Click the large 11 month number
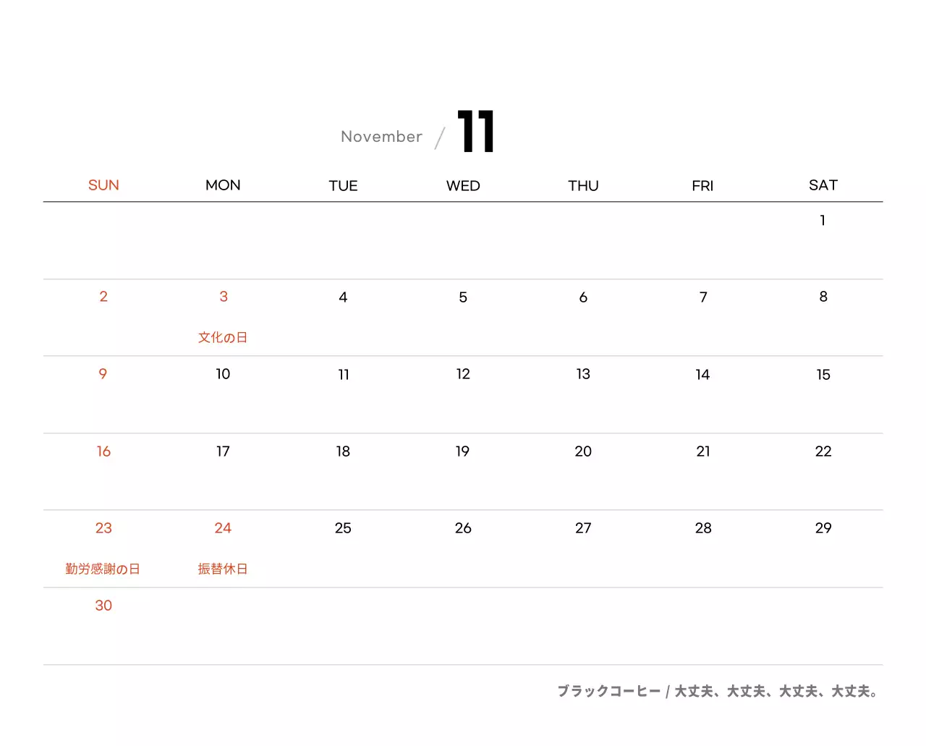Screen dimensions: 926x746 pos(475,132)
